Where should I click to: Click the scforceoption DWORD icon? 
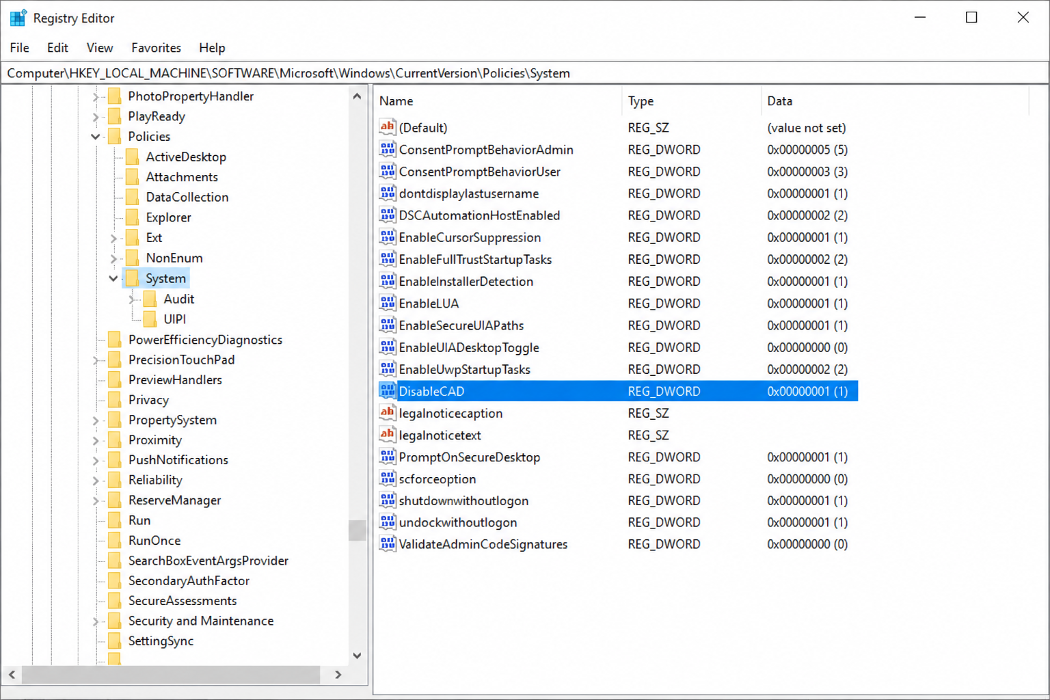pos(388,479)
